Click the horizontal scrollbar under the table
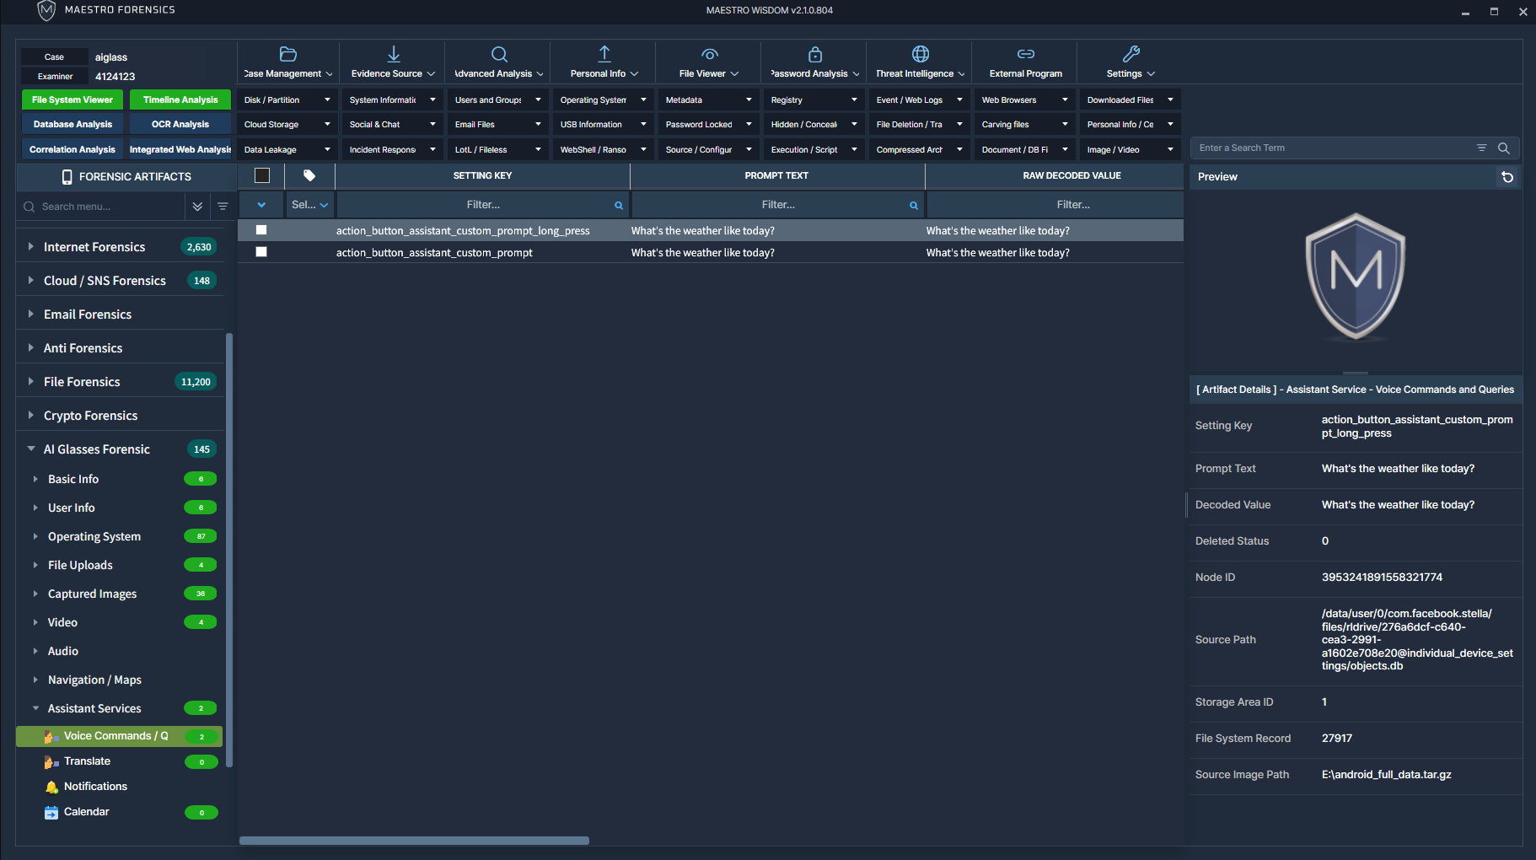 pyautogui.click(x=414, y=841)
